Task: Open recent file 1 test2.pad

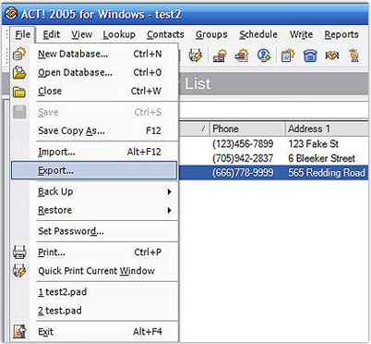Action: [x=94, y=291]
